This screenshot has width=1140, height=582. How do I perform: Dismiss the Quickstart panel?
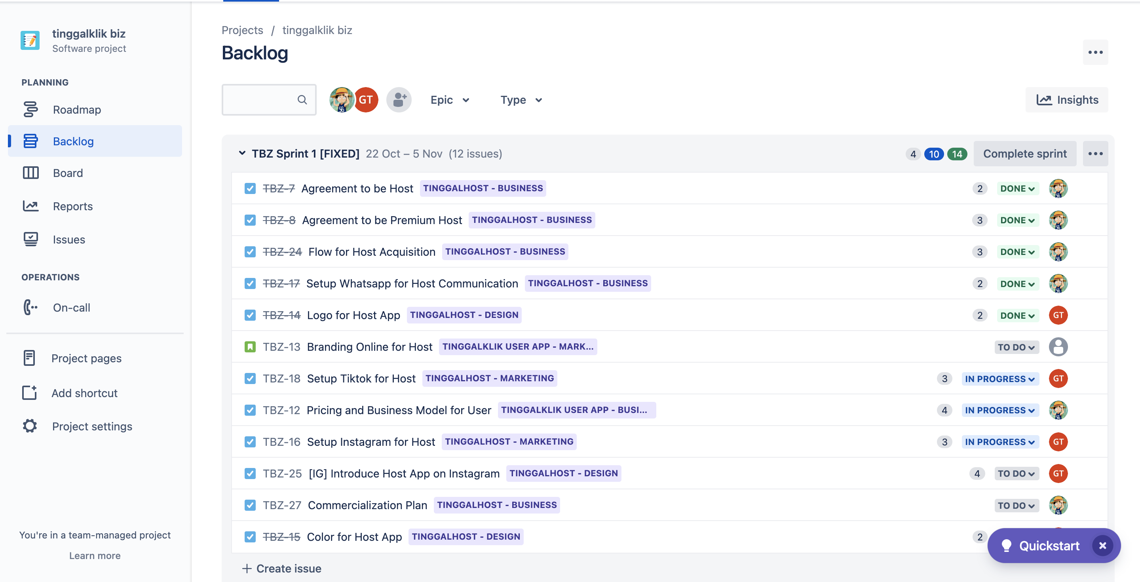(1102, 545)
